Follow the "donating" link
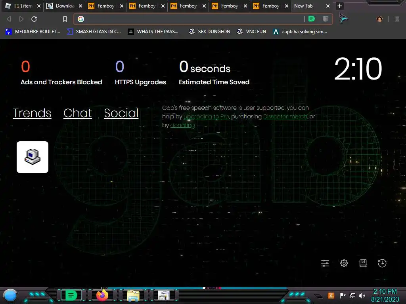 (x=182, y=125)
